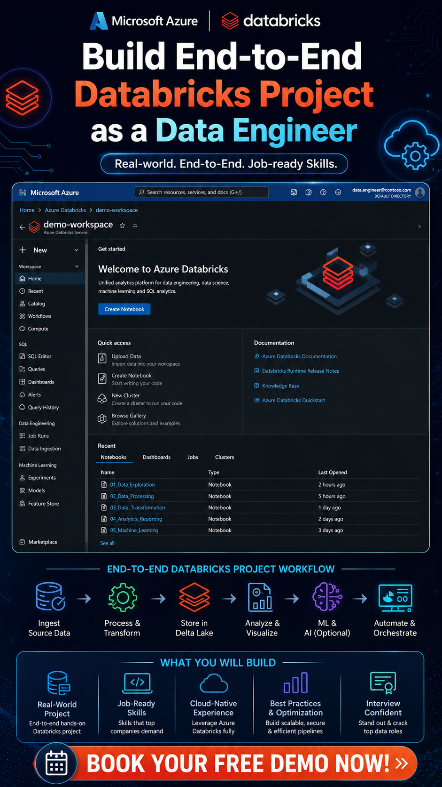The height and width of the screenshot is (787, 442).
Task: Click the Upload Data icon
Action: [x=102, y=359]
